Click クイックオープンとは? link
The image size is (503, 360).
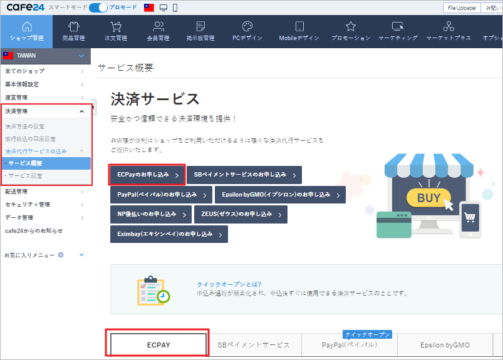pyautogui.click(x=229, y=284)
